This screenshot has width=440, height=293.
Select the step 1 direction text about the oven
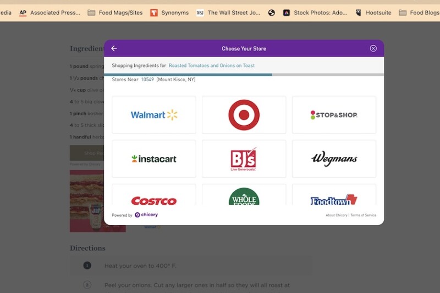(140, 266)
